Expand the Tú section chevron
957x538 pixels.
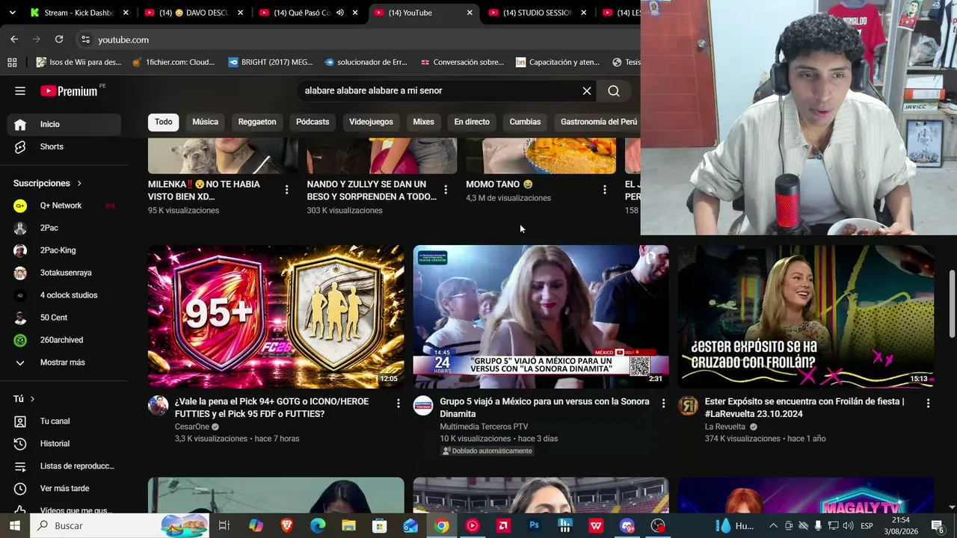pyautogui.click(x=32, y=399)
